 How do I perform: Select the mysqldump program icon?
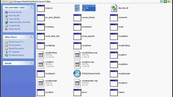(x=114, y=64)
